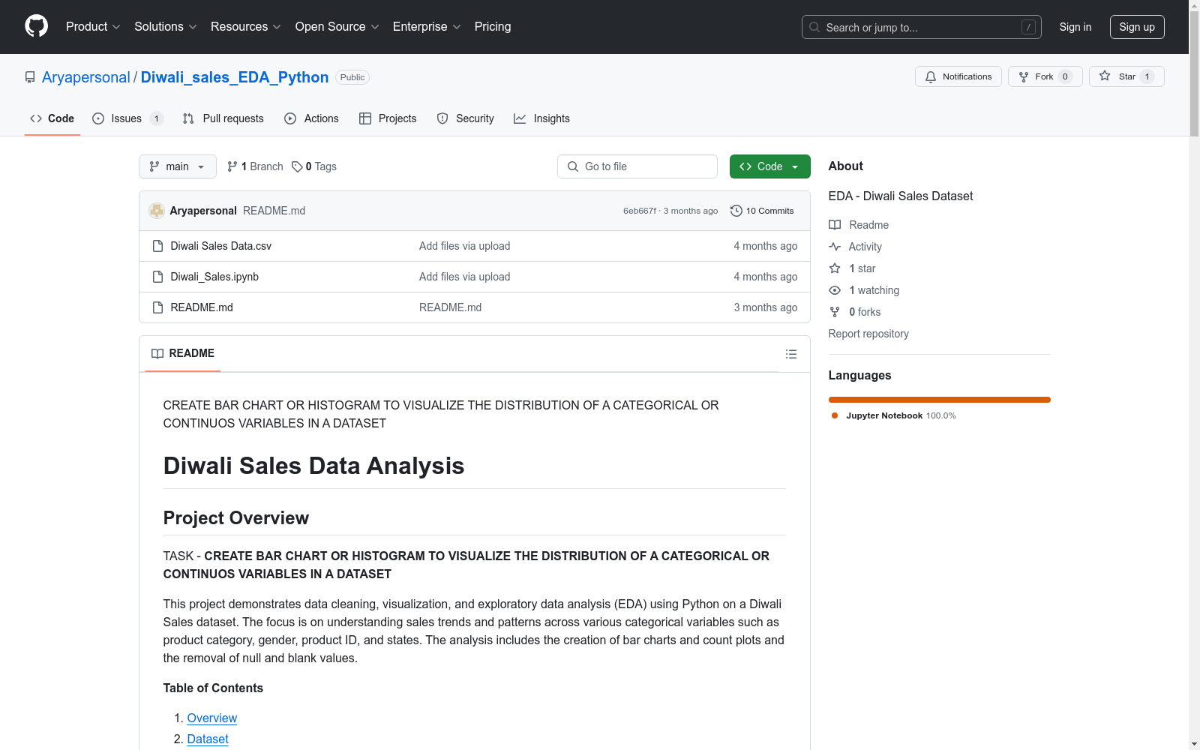Image resolution: width=1200 pixels, height=750 pixels.
Task: Open the Aryapersonal owner profile link
Action: point(86,77)
